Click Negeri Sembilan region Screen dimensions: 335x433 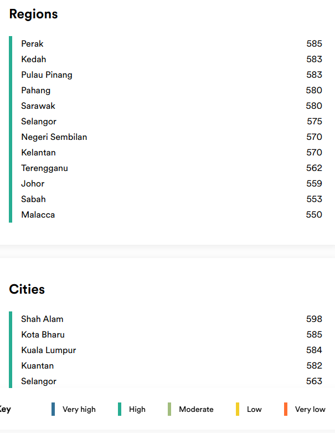tap(54, 137)
